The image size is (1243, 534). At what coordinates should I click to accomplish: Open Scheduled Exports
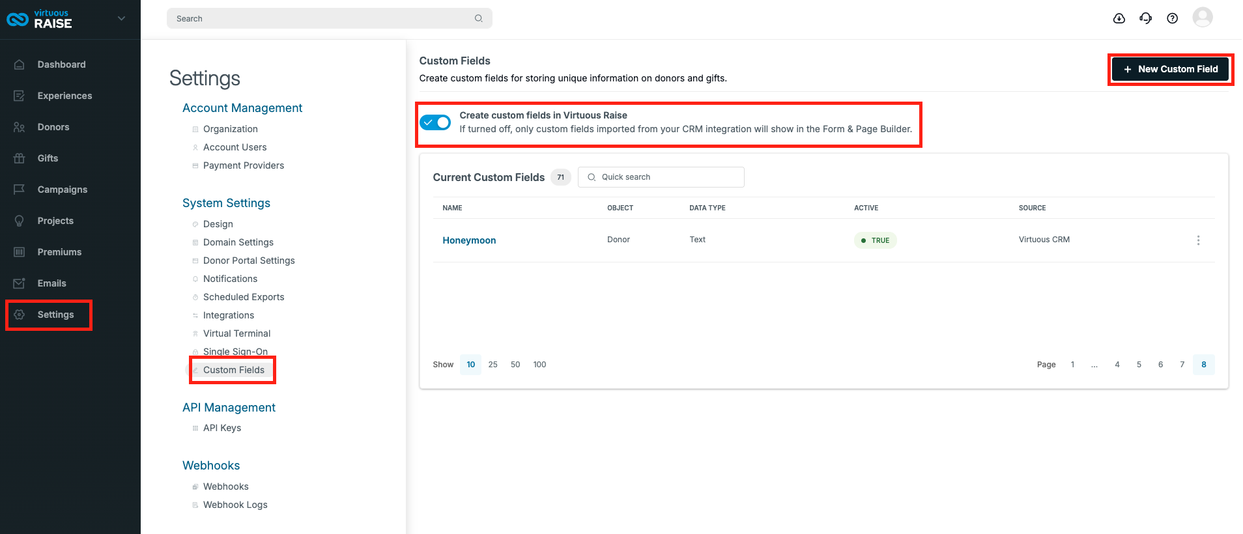[244, 297]
